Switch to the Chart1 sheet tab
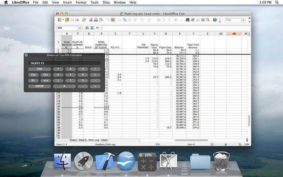Screen dimensions: 283x177 73,140
